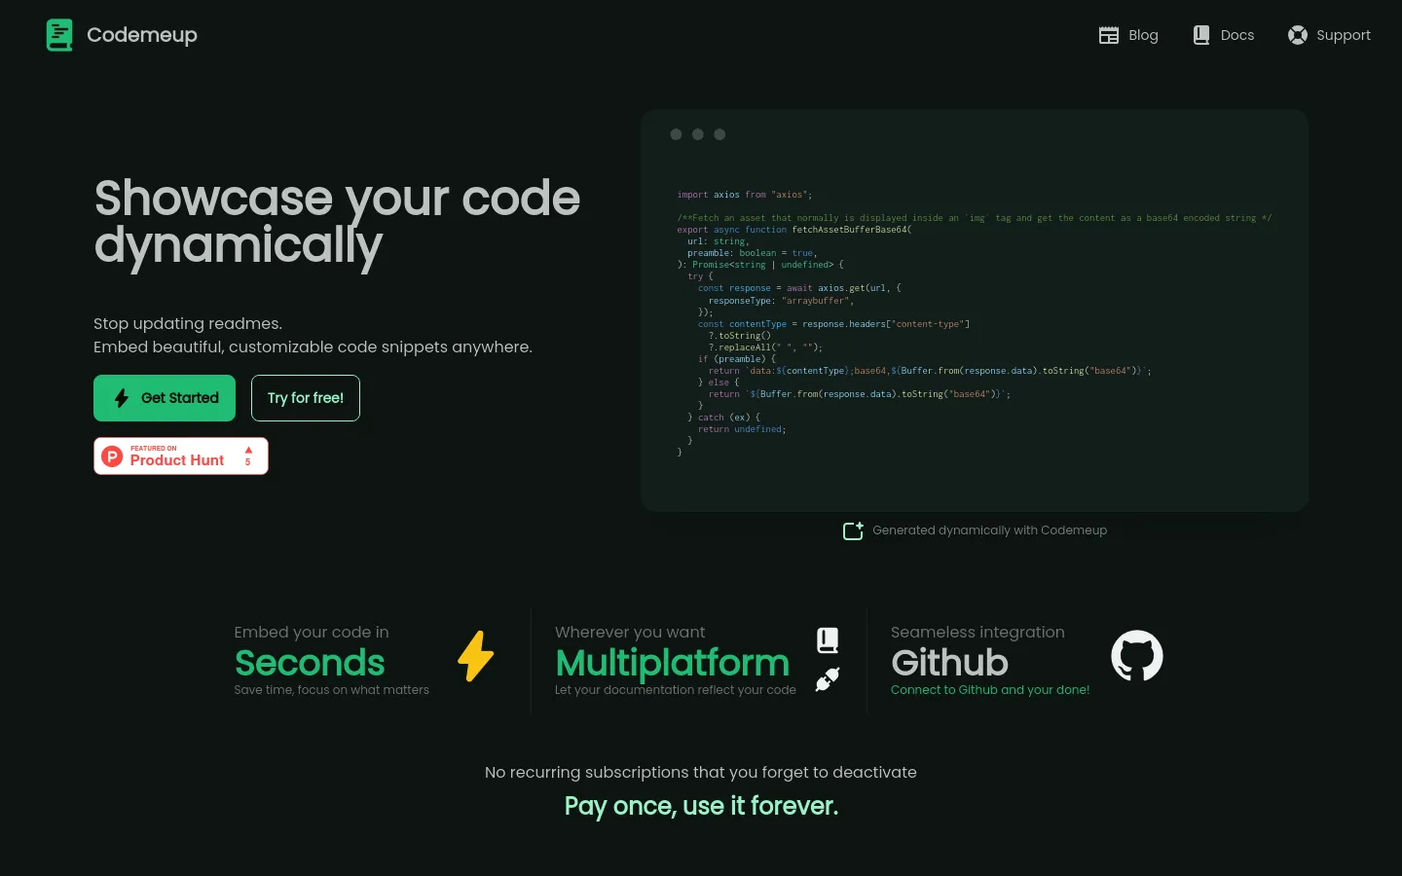Click the Wherever you want label
This screenshot has height=876, width=1402.
click(x=630, y=633)
